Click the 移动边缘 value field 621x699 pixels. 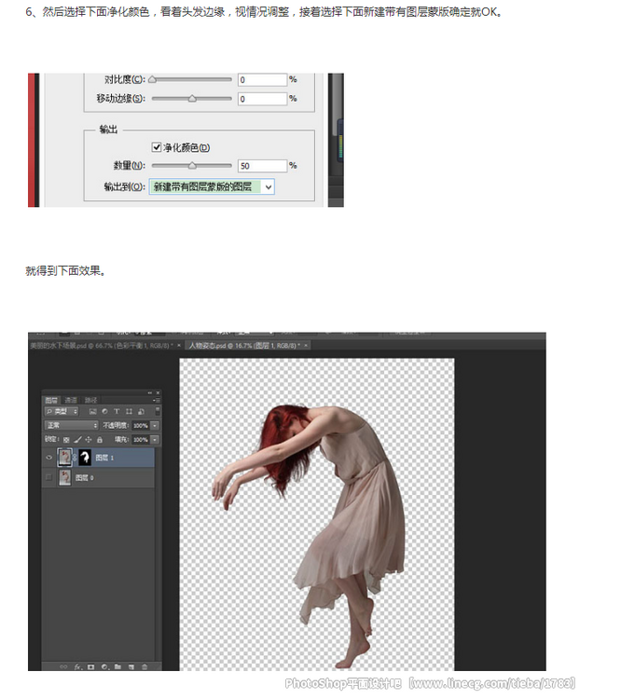[262, 99]
